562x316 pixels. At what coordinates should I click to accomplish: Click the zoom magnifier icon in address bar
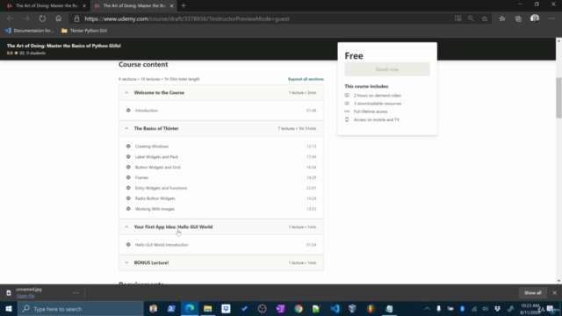pyautogui.click(x=471, y=18)
